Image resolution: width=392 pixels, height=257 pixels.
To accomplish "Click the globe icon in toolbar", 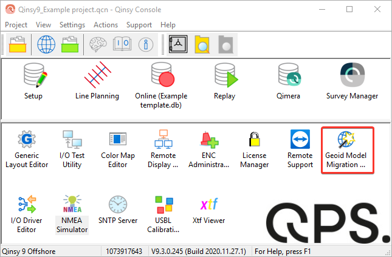I will 46,44.
